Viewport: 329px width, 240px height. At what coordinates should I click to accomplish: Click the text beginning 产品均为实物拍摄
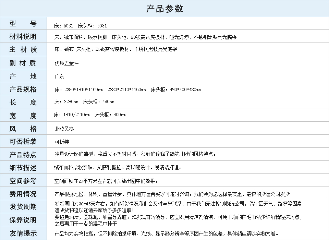(x=167, y=233)
